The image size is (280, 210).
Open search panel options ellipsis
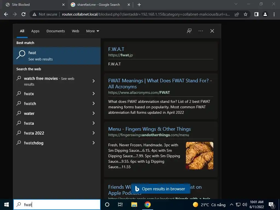(201, 31)
